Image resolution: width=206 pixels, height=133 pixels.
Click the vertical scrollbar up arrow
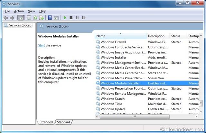coord(201,35)
